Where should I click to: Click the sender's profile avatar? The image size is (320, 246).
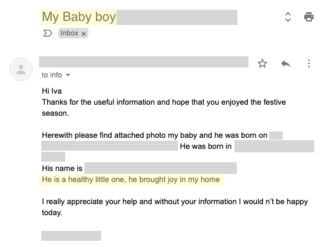21,69
